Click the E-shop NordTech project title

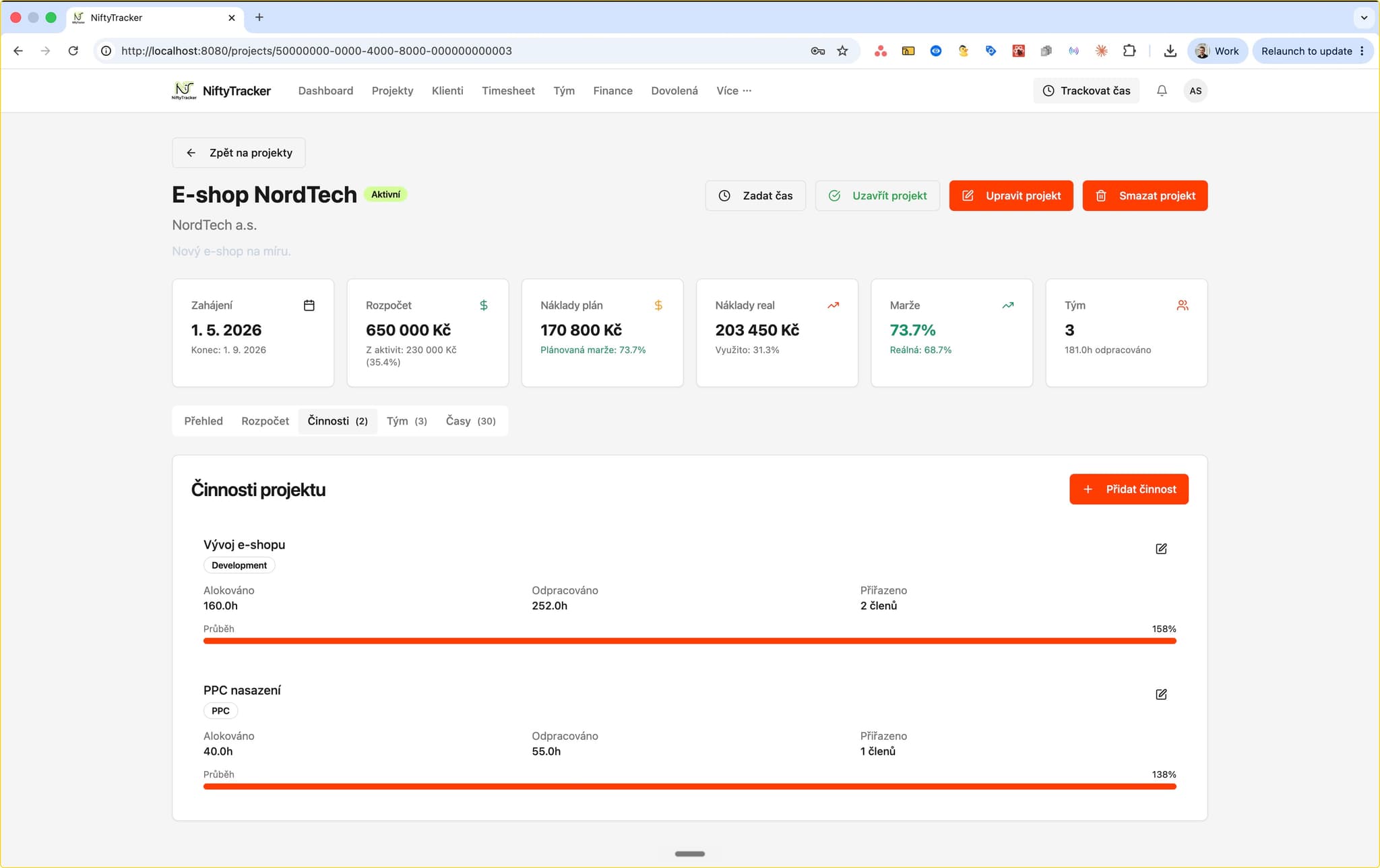point(264,195)
